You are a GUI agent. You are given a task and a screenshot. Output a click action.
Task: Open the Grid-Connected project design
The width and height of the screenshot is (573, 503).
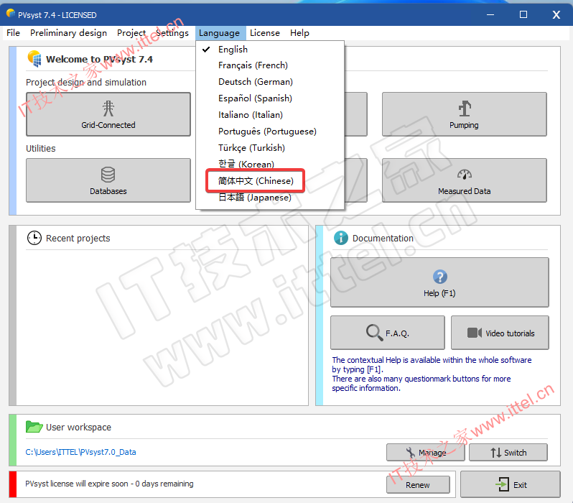click(108, 114)
